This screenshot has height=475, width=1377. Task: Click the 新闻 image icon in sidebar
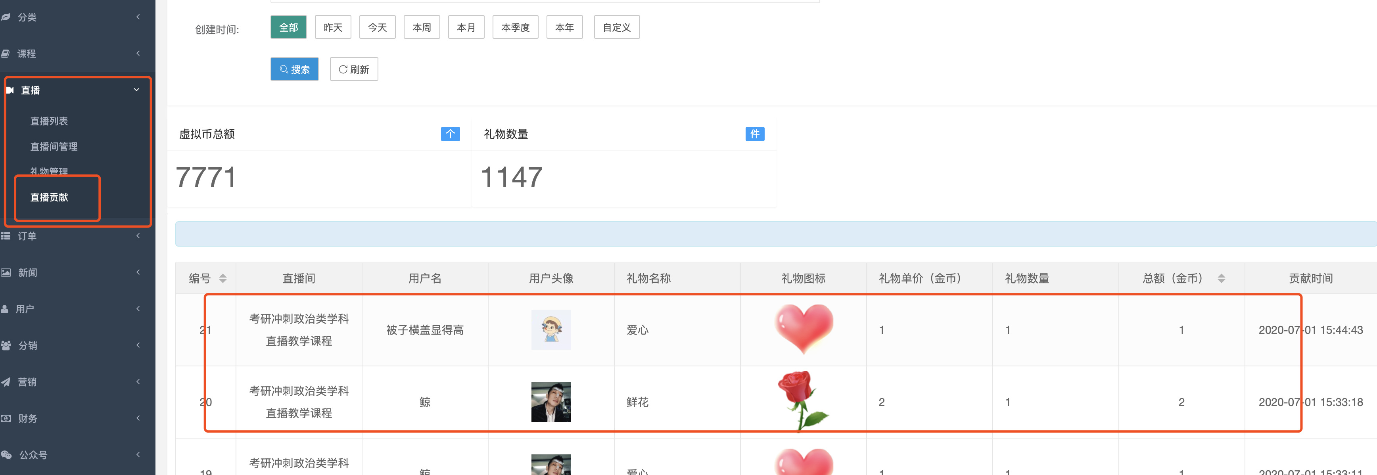point(6,272)
